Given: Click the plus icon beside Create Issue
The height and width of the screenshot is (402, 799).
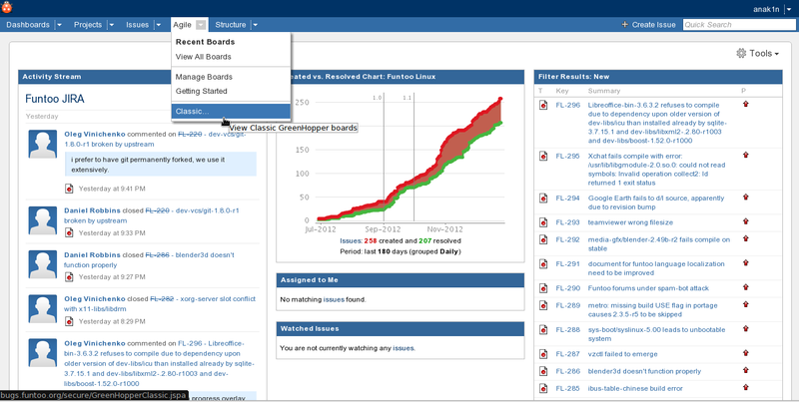Looking at the screenshot, I should [624, 24].
